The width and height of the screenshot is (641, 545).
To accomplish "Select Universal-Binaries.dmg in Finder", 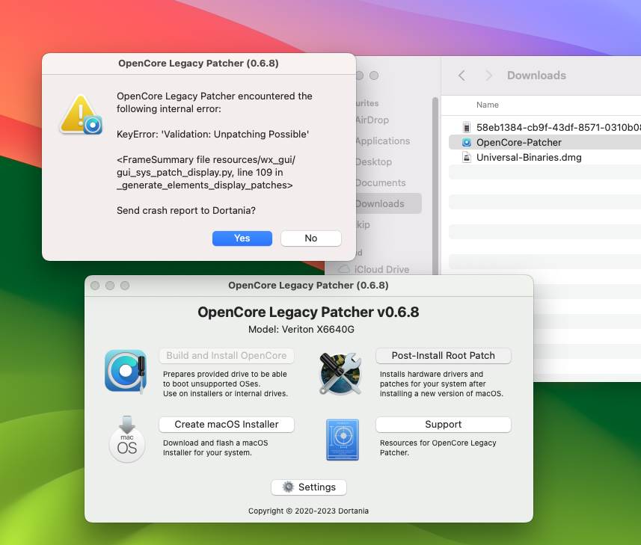I will (x=545, y=157).
